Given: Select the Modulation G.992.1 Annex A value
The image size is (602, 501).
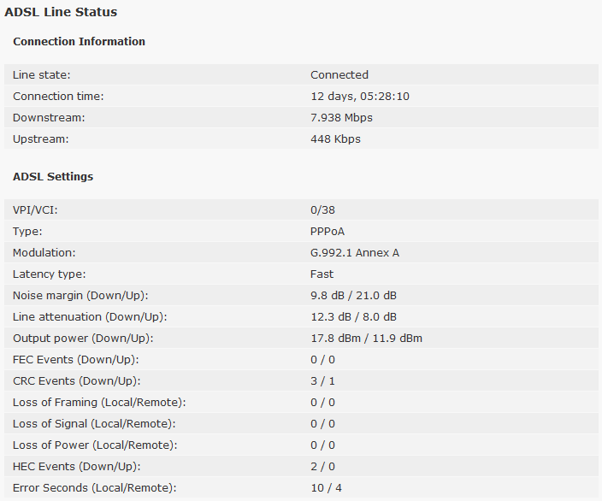Looking at the screenshot, I should coord(355,252).
